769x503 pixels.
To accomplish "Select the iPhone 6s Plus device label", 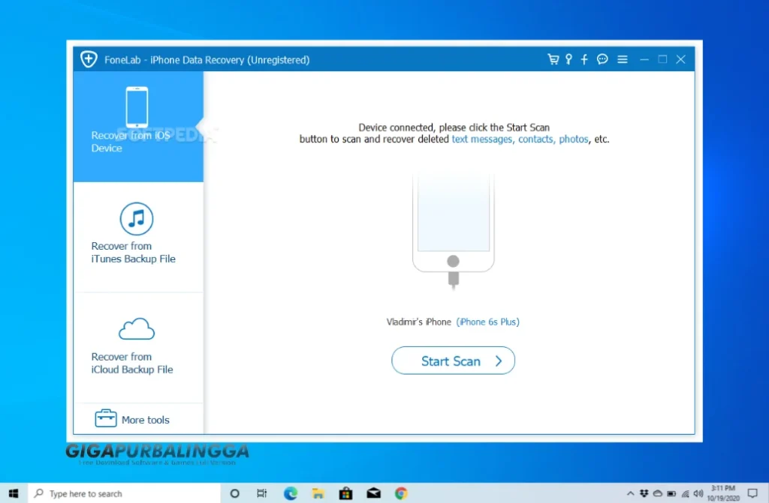I will pyautogui.click(x=488, y=321).
